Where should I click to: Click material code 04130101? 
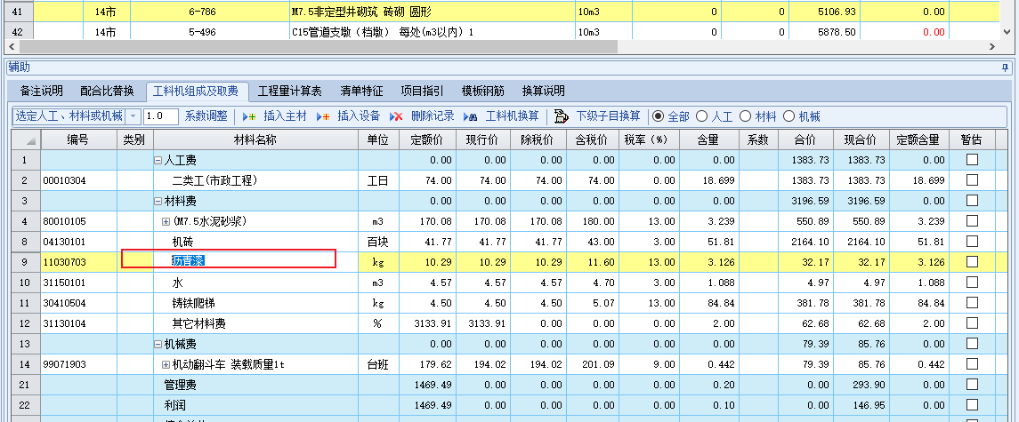tap(64, 242)
